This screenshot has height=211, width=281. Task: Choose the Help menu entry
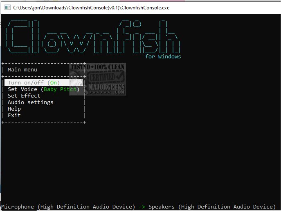14,109
